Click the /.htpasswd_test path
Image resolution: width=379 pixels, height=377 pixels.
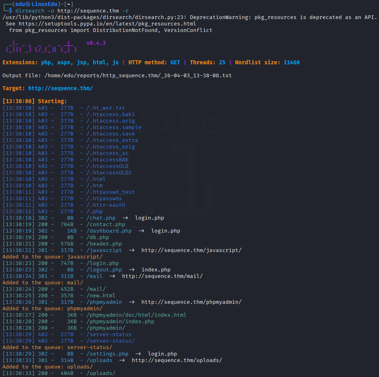click(x=110, y=192)
